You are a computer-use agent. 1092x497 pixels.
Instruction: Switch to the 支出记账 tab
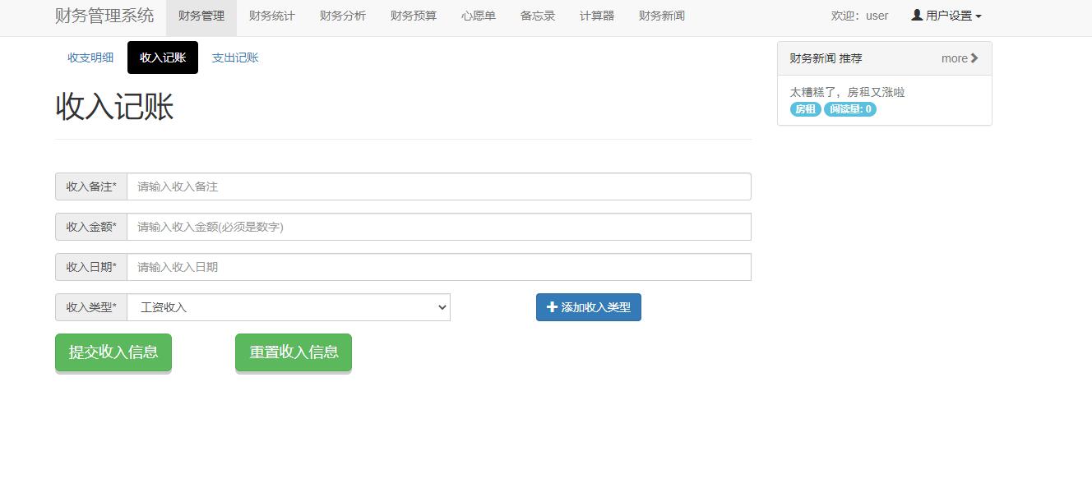click(235, 58)
